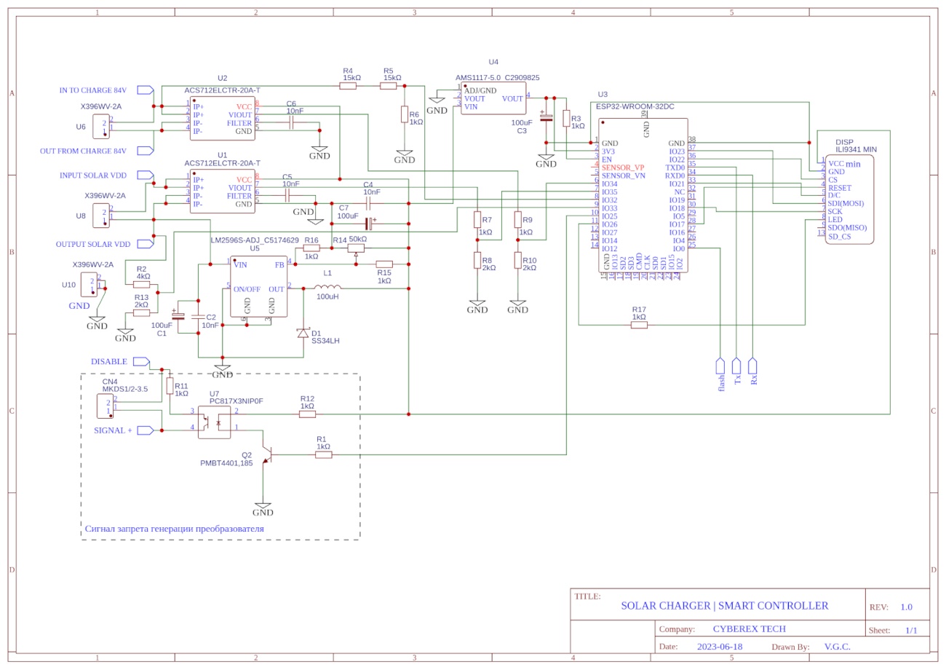Click the R6 1kΩ resistor symbol
This screenshot has width=946, height=670.
point(405,114)
